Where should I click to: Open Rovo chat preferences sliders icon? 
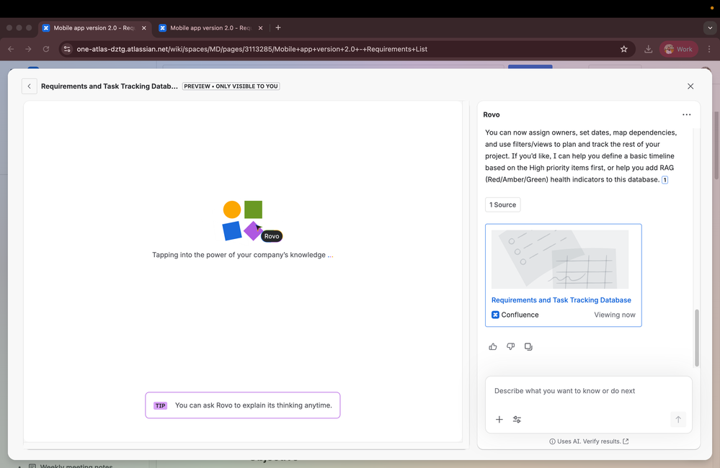tap(517, 419)
